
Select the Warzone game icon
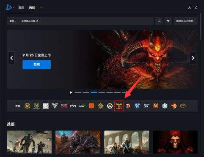[46, 106]
